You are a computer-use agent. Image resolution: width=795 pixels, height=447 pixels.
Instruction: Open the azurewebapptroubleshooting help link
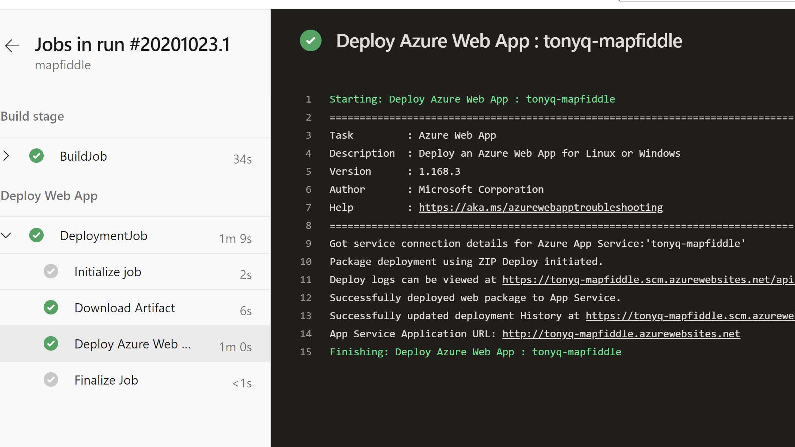[x=541, y=208]
